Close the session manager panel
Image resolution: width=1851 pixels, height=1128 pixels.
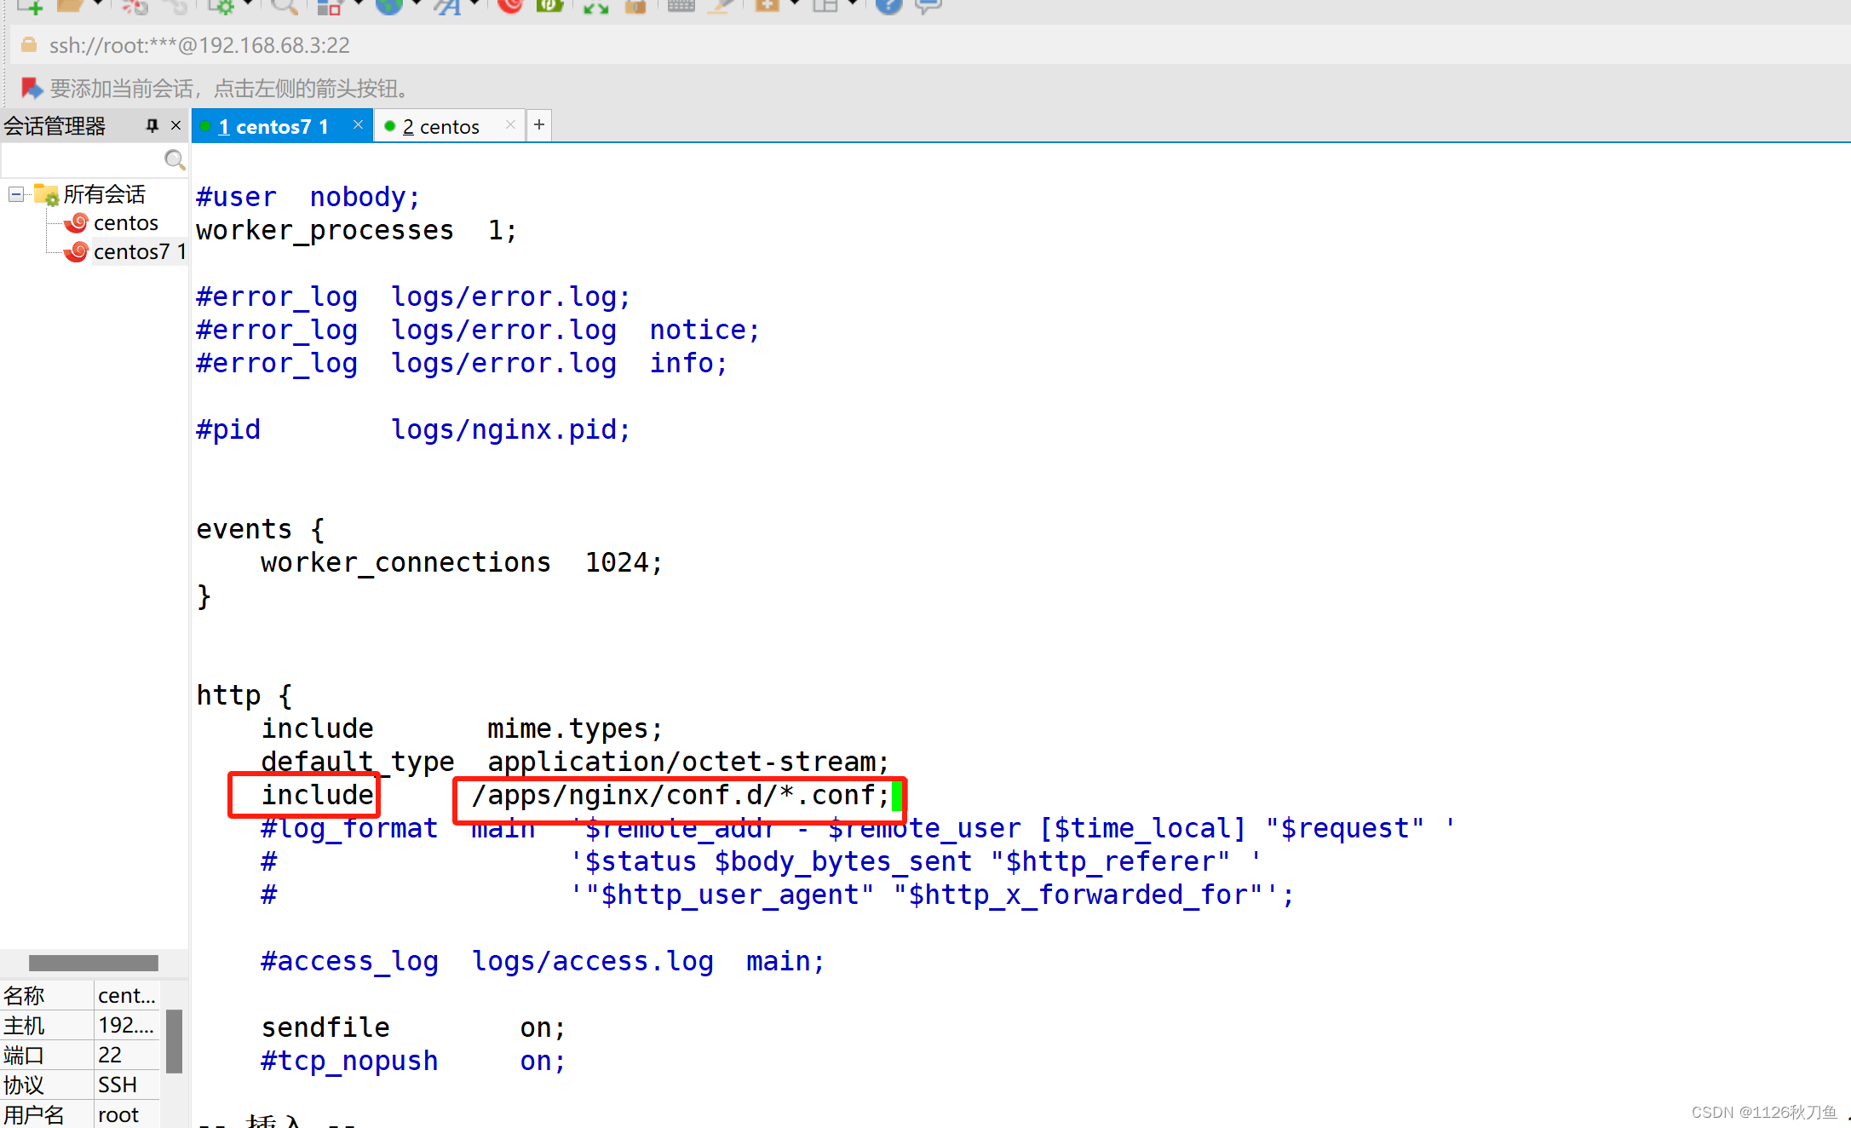pyautogui.click(x=176, y=126)
